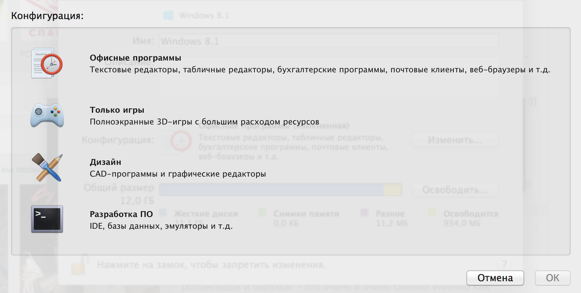Viewport: 581px width, 293px height.
Task: Choose the "Только игры" profile
Action: tap(117, 110)
